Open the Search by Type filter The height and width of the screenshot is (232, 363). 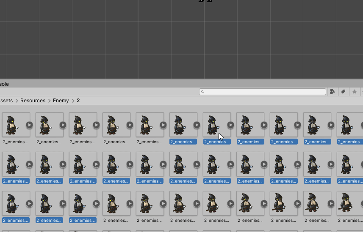[333, 92]
